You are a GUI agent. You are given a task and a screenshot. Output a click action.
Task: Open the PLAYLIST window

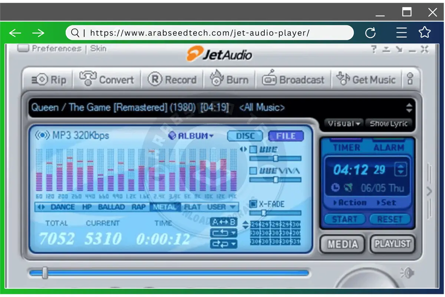(x=392, y=244)
